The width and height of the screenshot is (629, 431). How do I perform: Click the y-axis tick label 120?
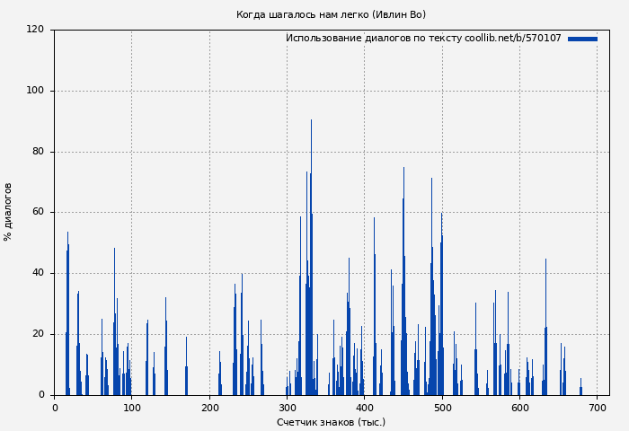click(x=35, y=30)
